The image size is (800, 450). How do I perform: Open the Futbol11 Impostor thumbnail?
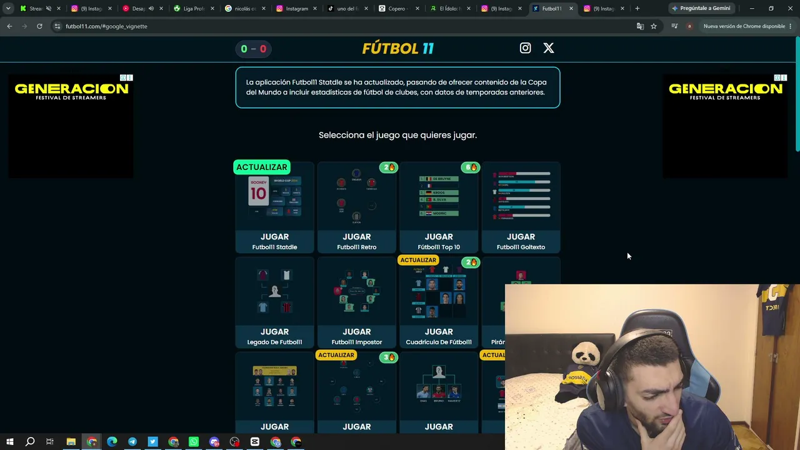point(356,291)
